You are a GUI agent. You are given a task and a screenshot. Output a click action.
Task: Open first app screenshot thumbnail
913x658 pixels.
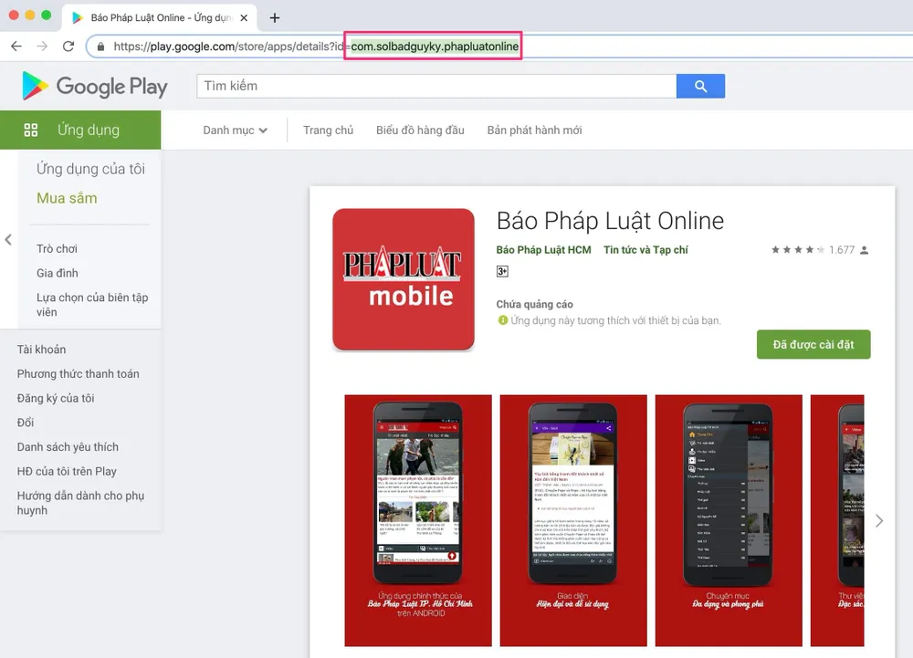[418, 520]
